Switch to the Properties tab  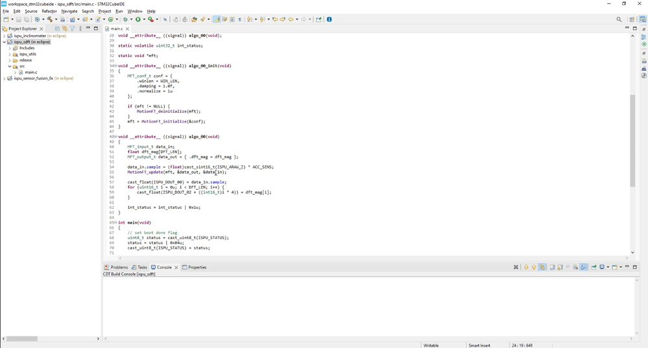[x=194, y=268]
